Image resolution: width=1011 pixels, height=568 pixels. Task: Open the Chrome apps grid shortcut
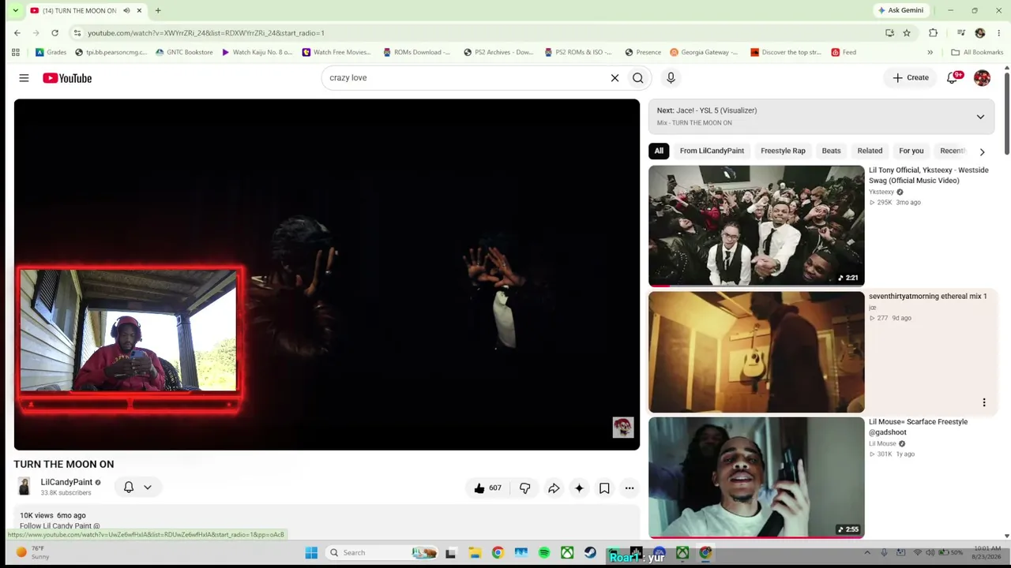(x=16, y=52)
